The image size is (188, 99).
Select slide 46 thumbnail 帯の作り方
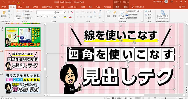click(x=23, y=83)
